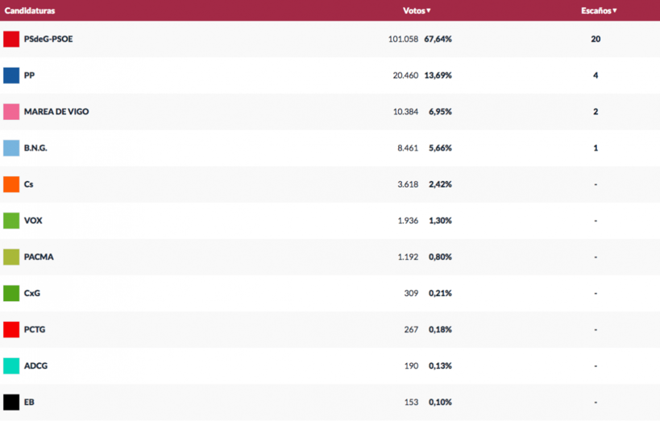
Task: Click the PCTG party name
Action: pyautogui.click(x=35, y=329)
